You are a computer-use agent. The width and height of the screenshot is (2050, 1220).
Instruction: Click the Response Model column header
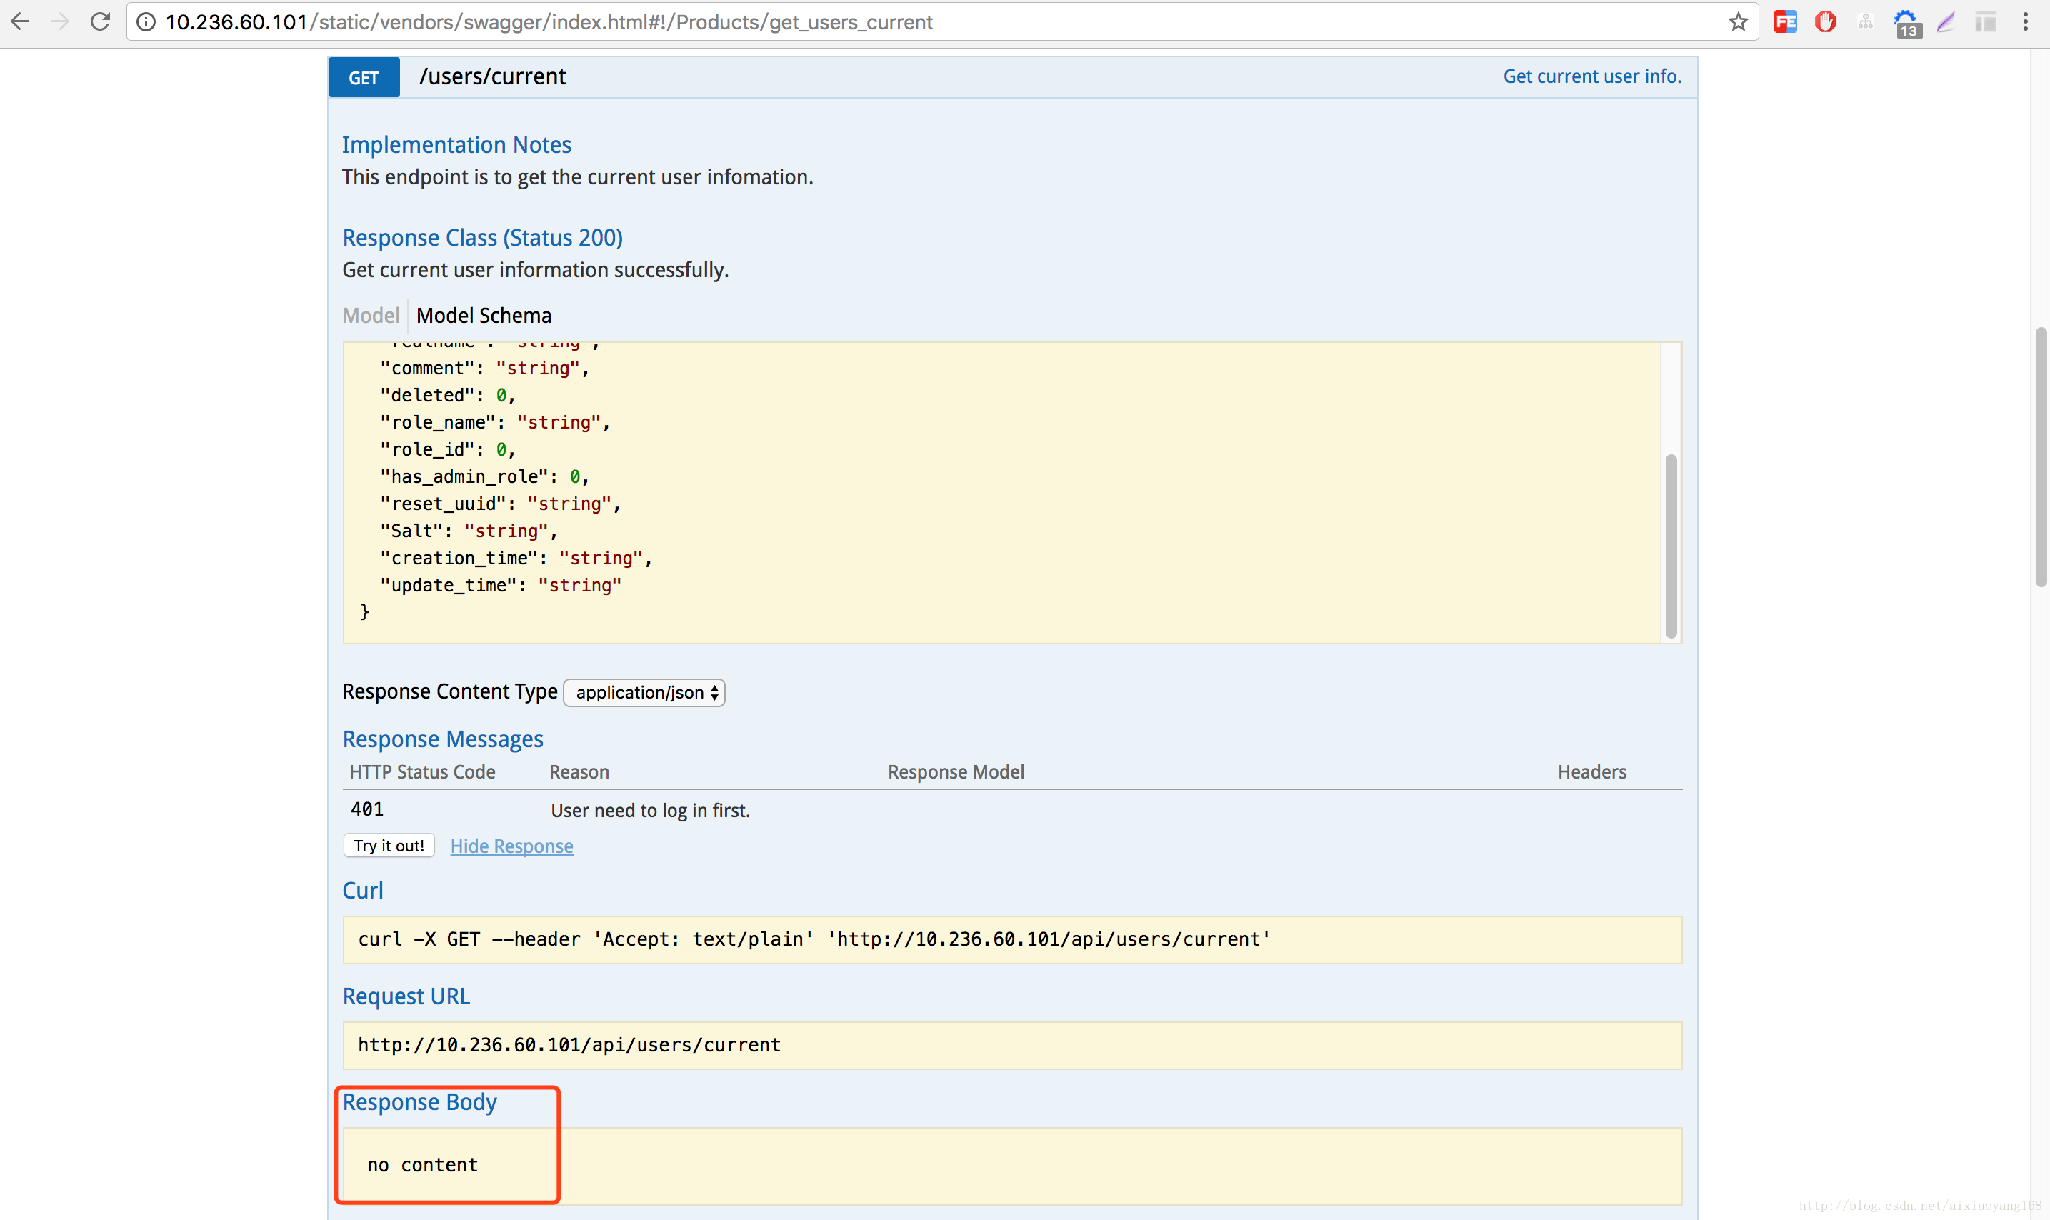point(956,772)
